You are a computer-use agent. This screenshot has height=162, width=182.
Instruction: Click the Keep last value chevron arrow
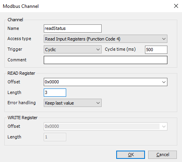click(98, 103)
